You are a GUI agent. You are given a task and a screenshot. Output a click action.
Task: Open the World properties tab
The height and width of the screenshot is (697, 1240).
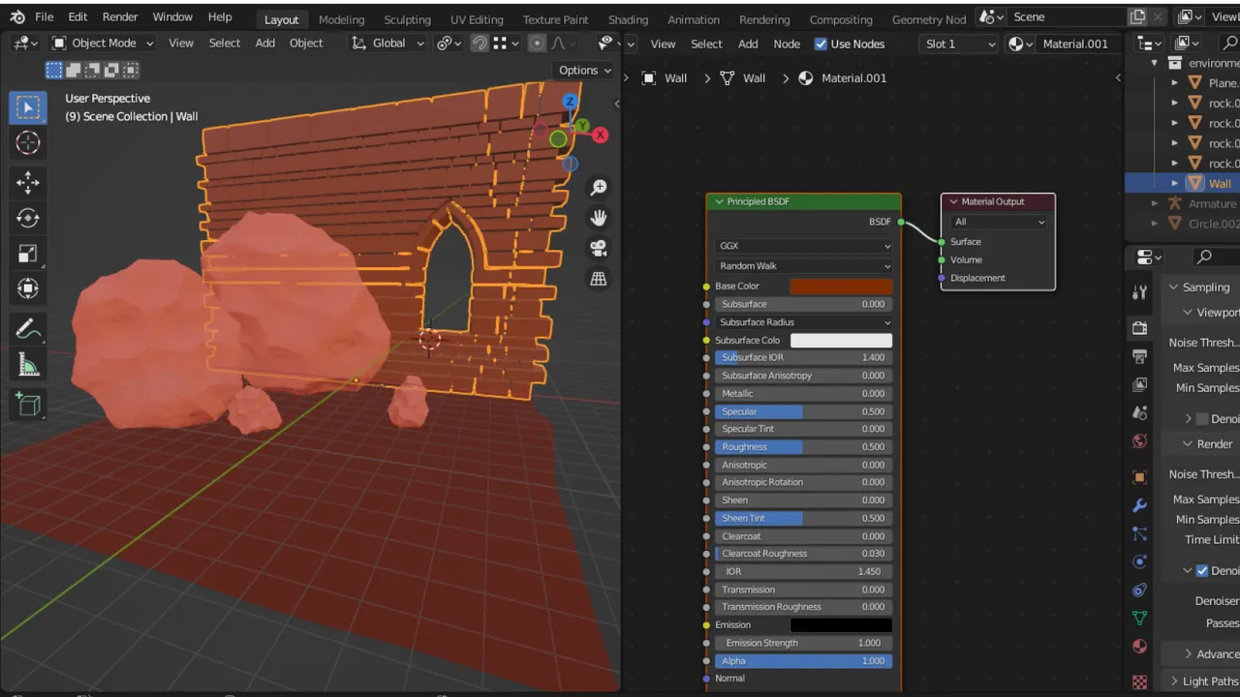point(1139,441)
